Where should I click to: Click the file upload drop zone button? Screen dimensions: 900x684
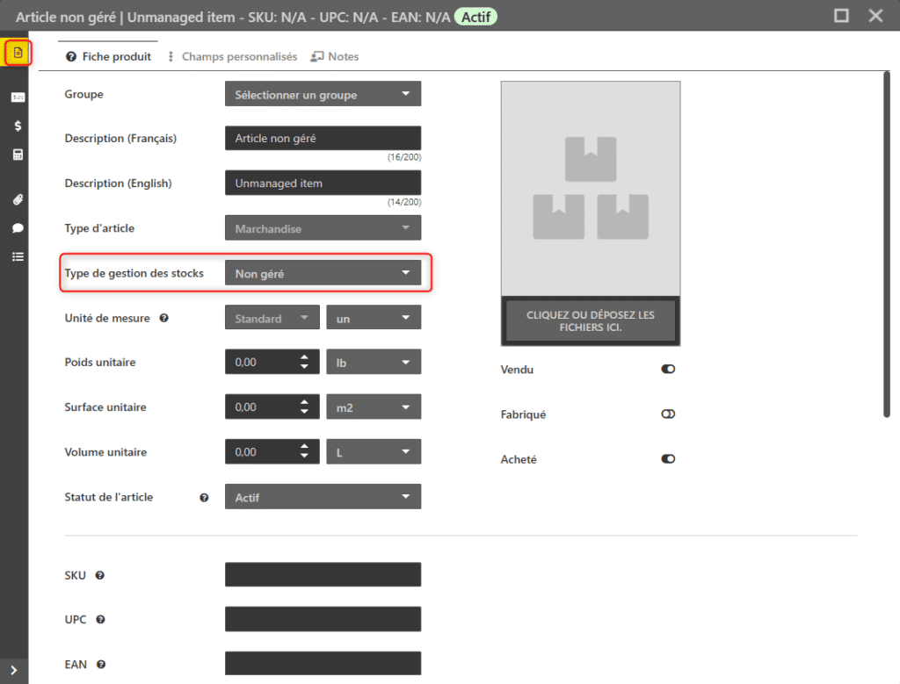[590, 320]
